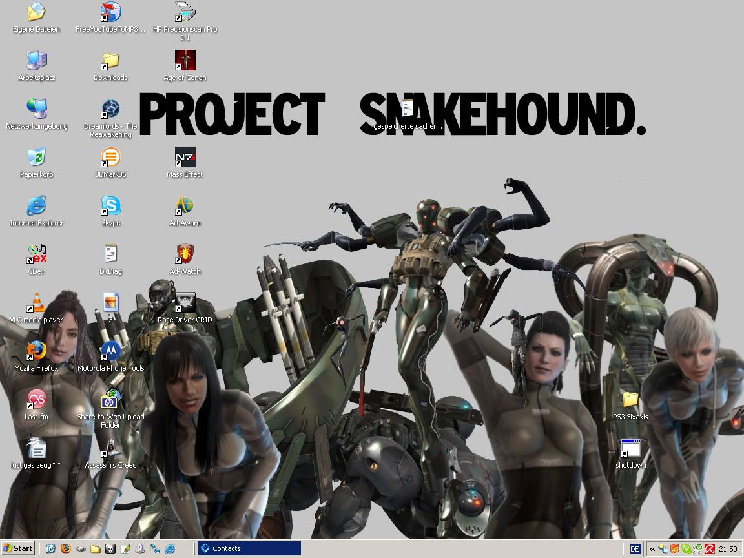Run the shutdown shortcut
Viewport: 744px width, 558px height.
click(x=630, y=453)
